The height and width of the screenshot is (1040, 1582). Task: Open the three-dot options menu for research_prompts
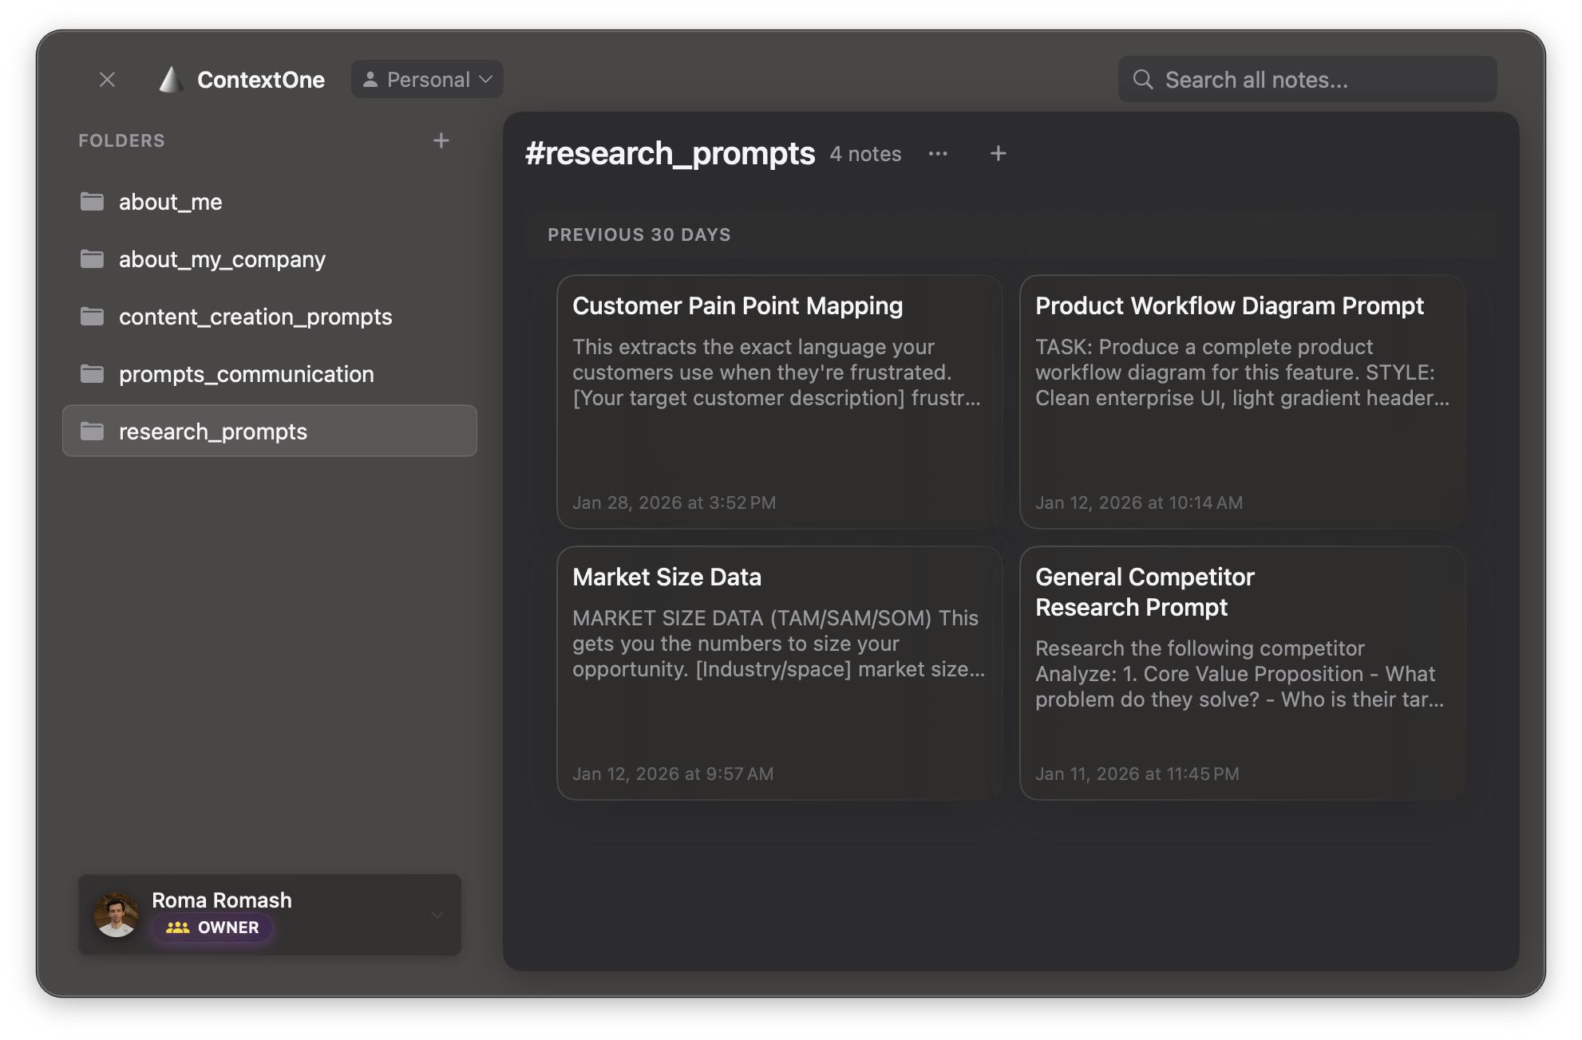click(939, 154)
